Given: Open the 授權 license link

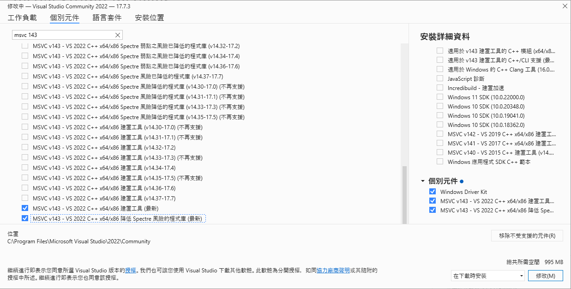Looking at the screenshot, I should point(131,270).
